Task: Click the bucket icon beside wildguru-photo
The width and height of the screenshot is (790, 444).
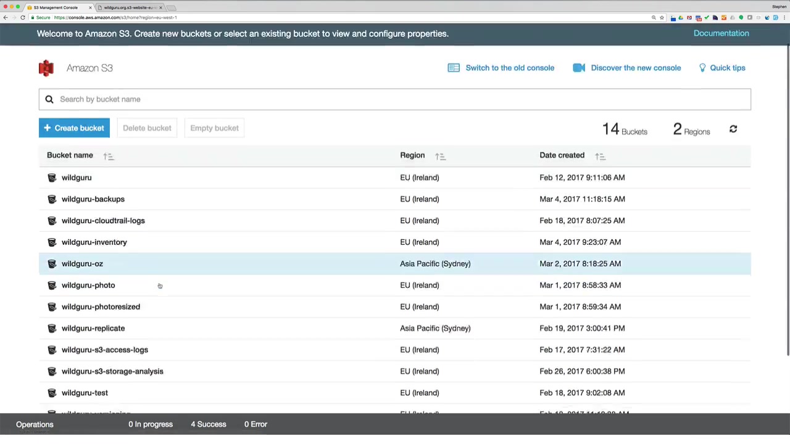Action: [52, 286]
